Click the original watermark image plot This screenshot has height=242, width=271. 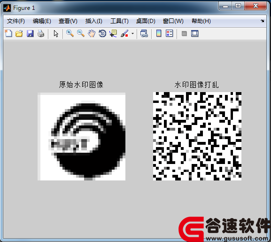coord(82,137)
